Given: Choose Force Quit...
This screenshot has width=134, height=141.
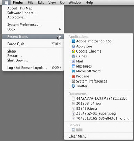Looking at the screenshot, I should pos(33,44).
